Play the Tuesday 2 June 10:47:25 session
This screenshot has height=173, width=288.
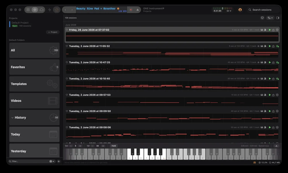coord(270,62)
